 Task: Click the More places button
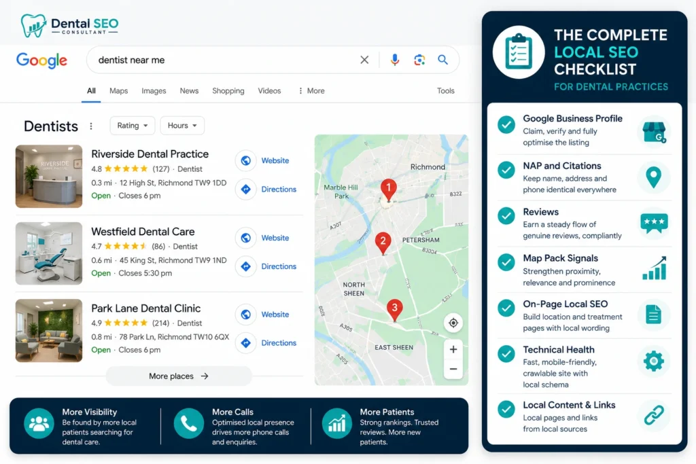point(179,376)
